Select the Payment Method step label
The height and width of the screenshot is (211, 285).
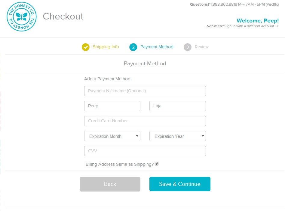(157, 47)
